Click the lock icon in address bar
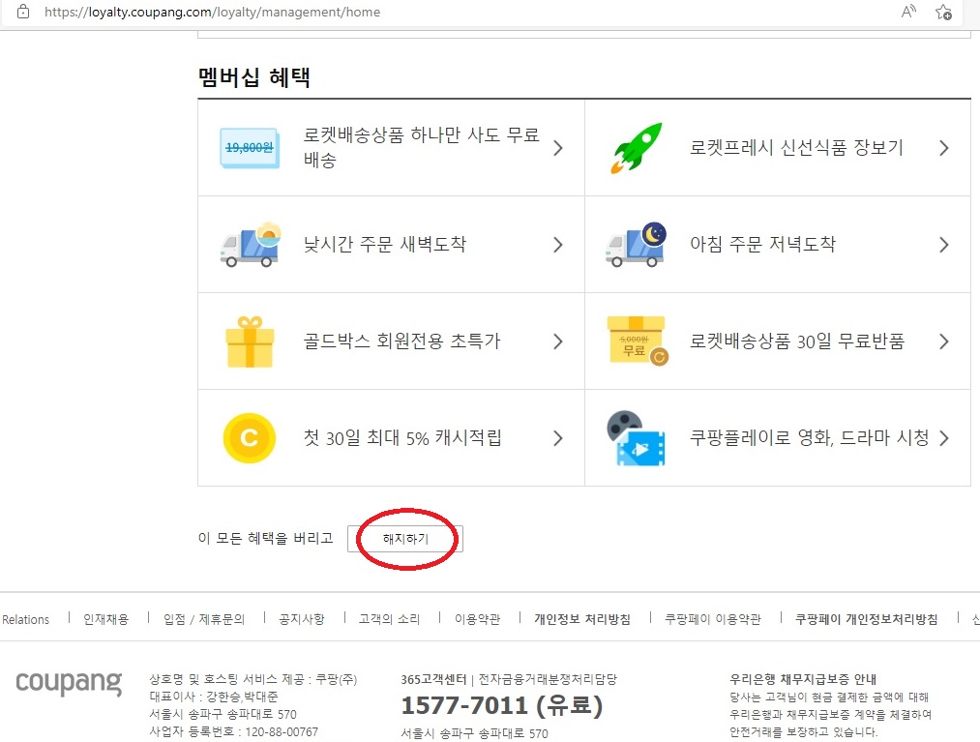 pos(23,12)
